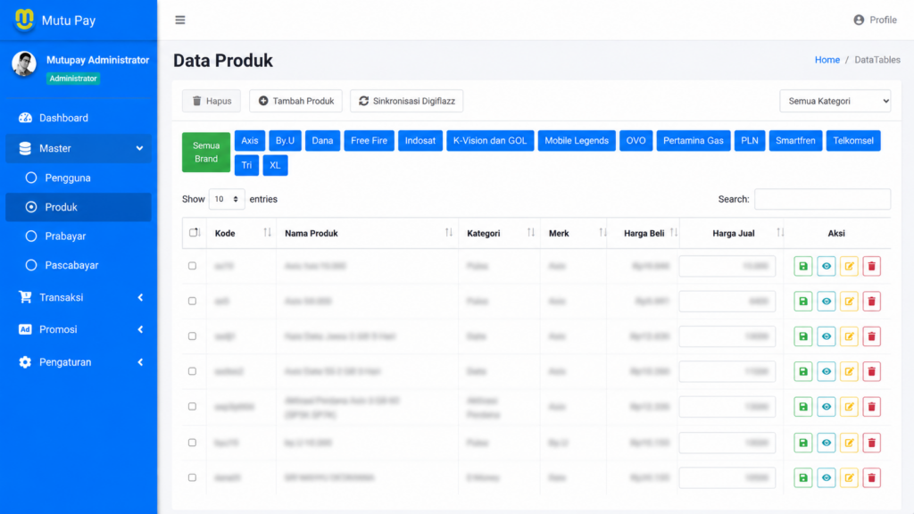Save the second product row's price
The image size is (914, 514).
tap(802, 302)
